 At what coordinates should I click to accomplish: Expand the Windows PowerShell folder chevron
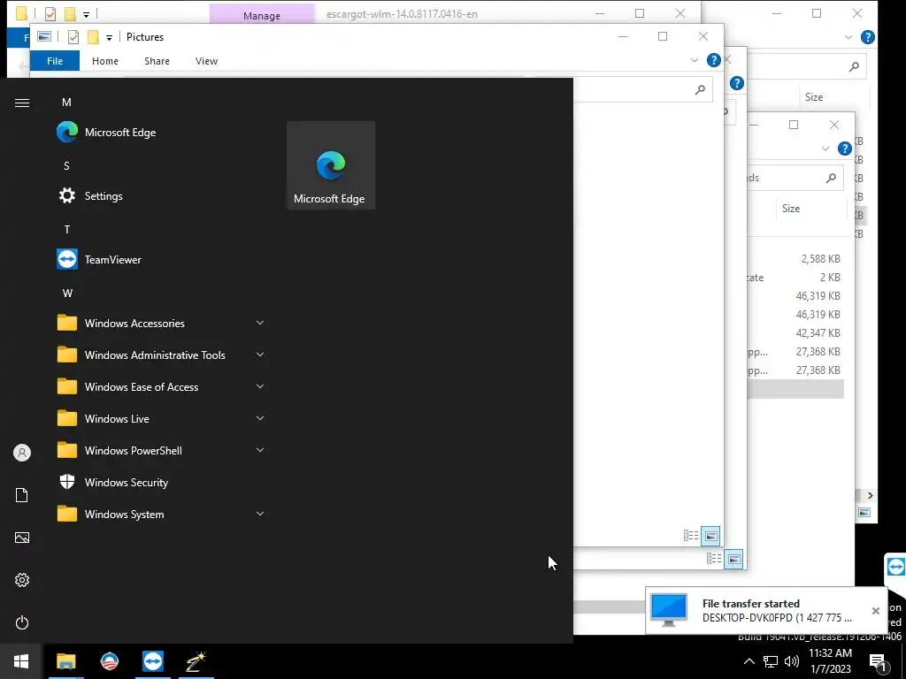[260, 450]
